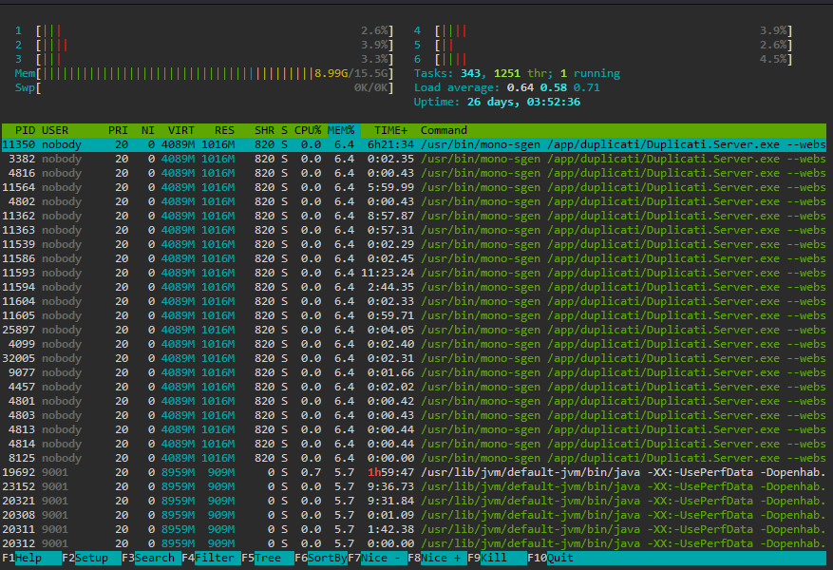Select the java process row PID 20321

click(x=414, y=501)
